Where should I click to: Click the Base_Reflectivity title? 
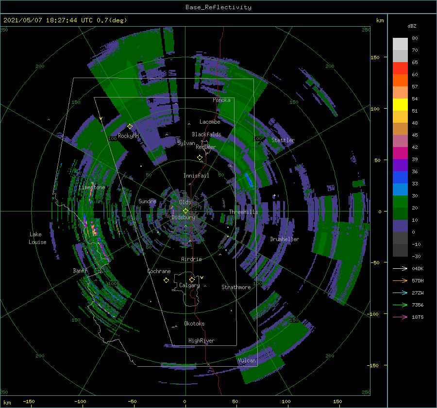coord(218,7)
